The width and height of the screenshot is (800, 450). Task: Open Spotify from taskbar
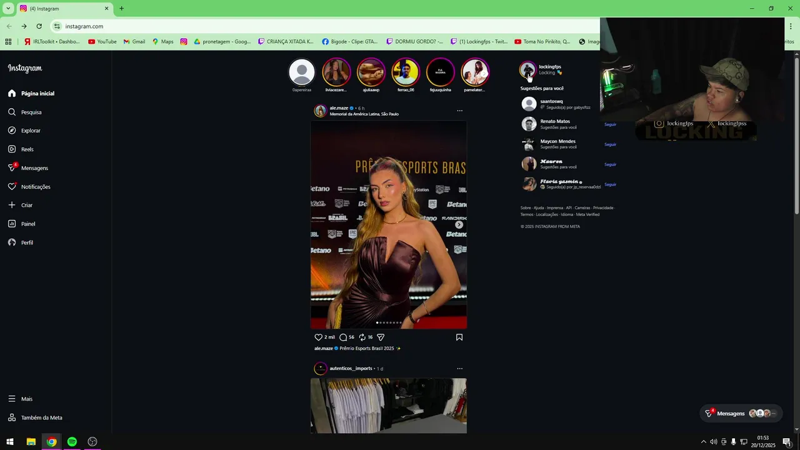coord(72,442)
